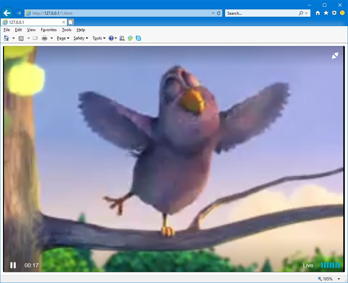The height and width of the screenshot is (283, 348).
Task: Click the Home page toolbar icon
Action: pyautogui.click(x=6, y=38)
